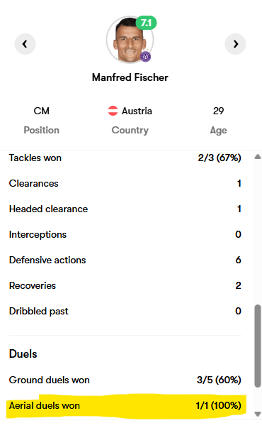Screen dimensions: 262x428
Task: Go to previous player with left chevron
Action: coord(25,44)
